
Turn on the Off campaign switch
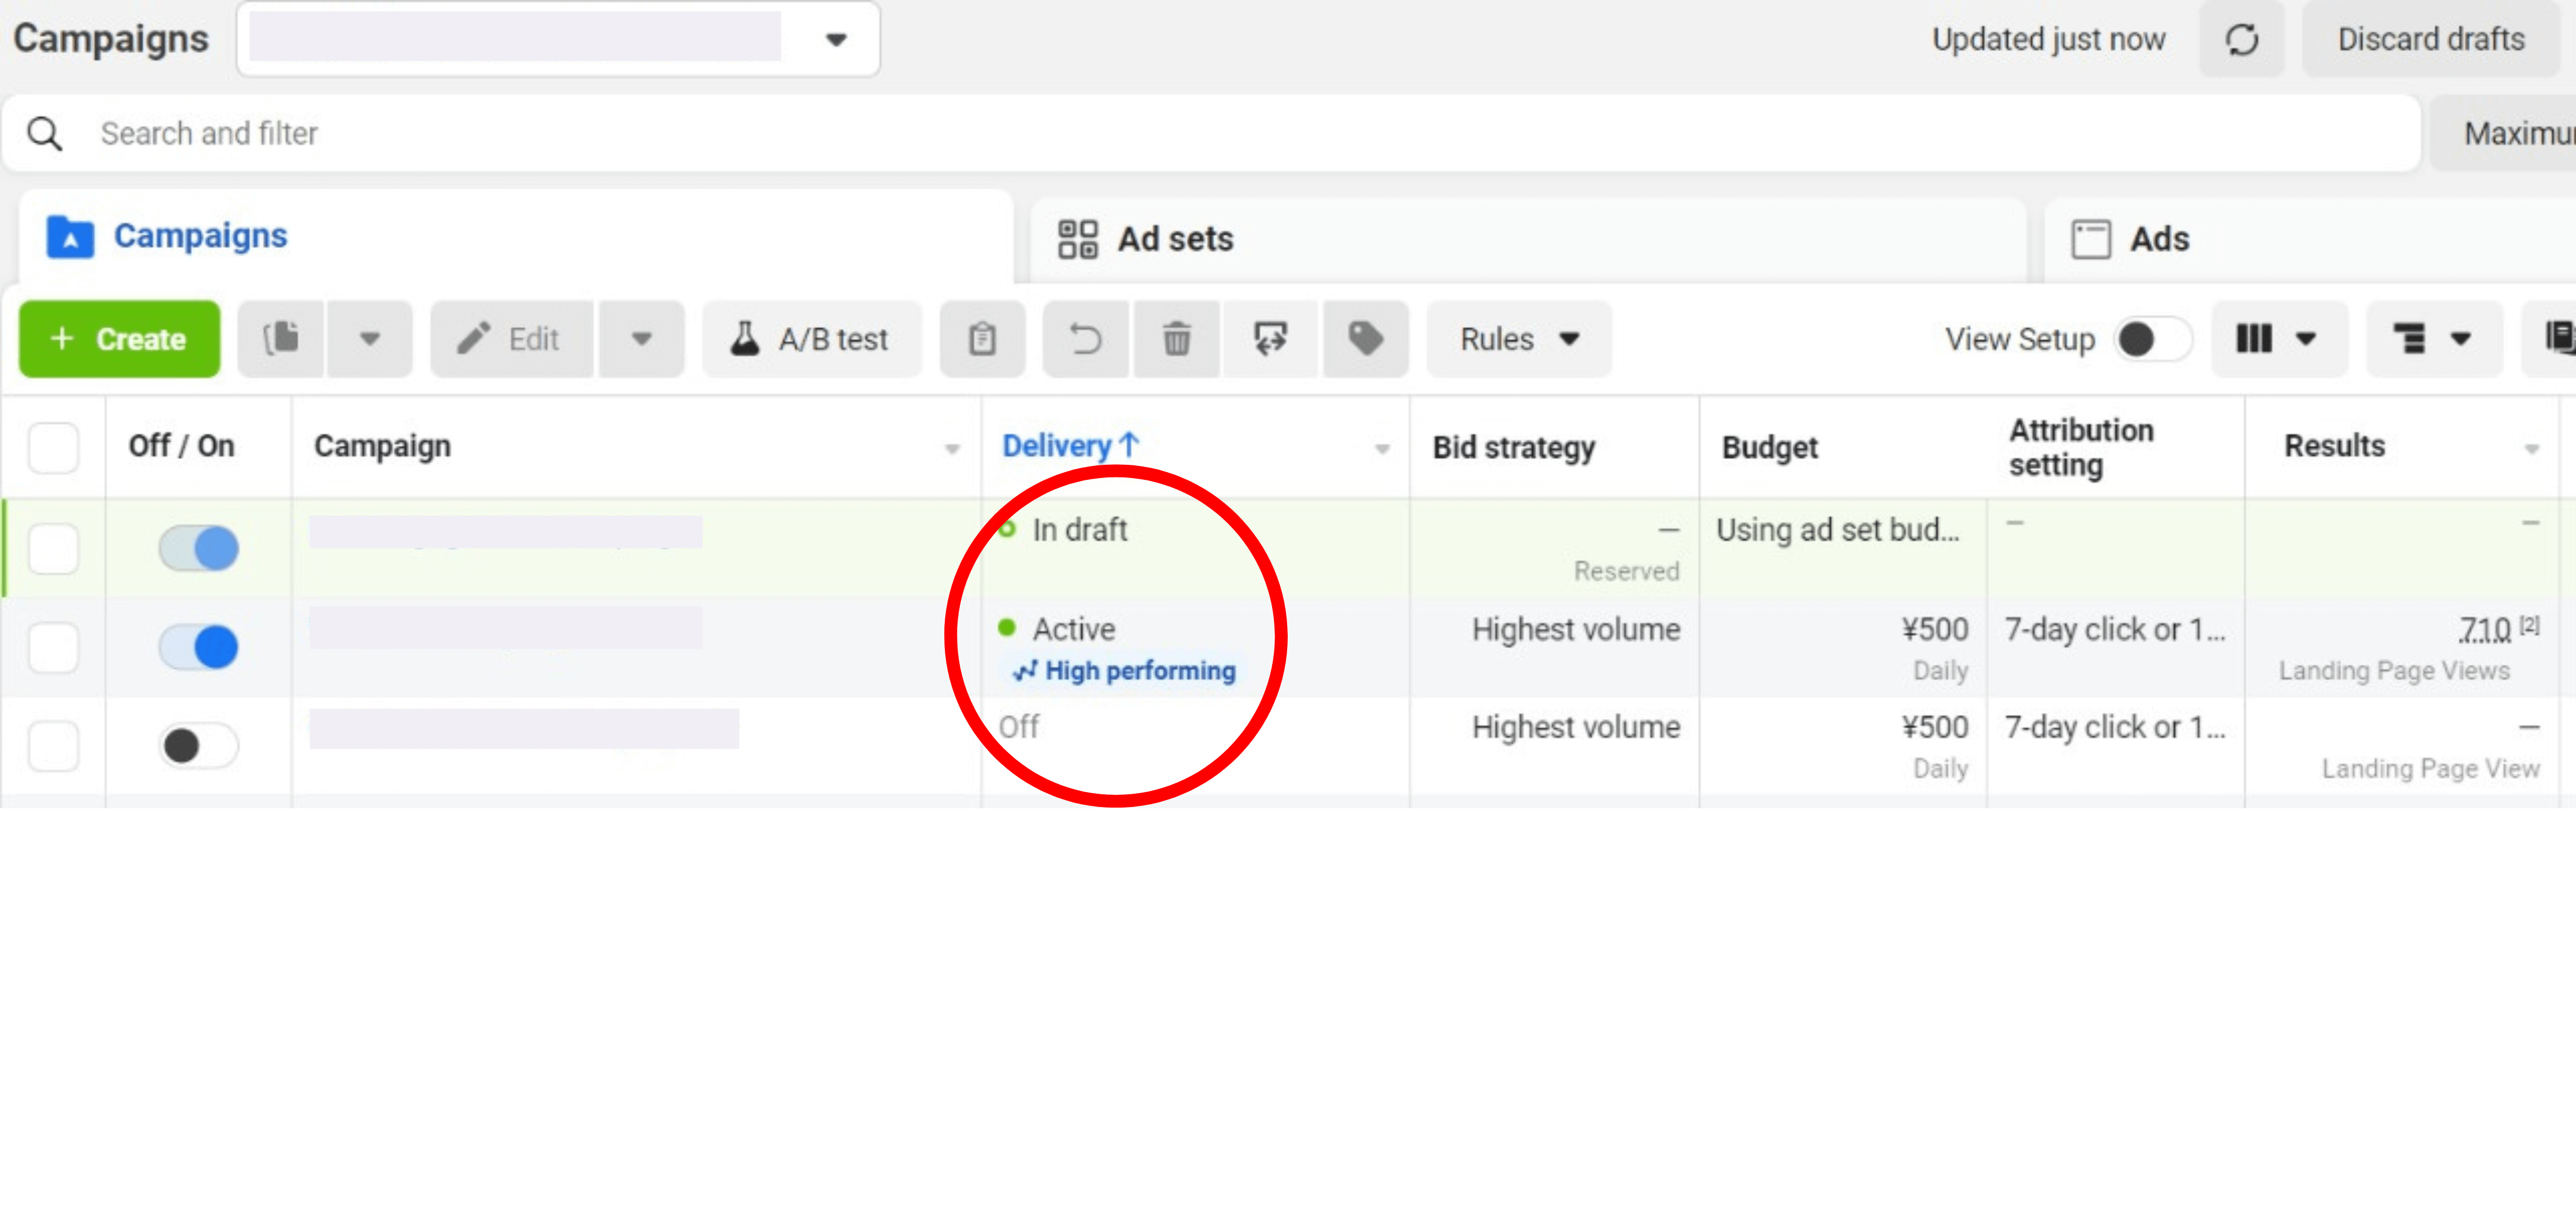coord(199,745)
